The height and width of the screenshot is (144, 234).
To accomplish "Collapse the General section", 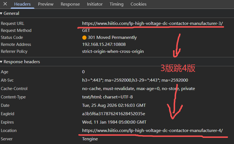I will (1, 14).
